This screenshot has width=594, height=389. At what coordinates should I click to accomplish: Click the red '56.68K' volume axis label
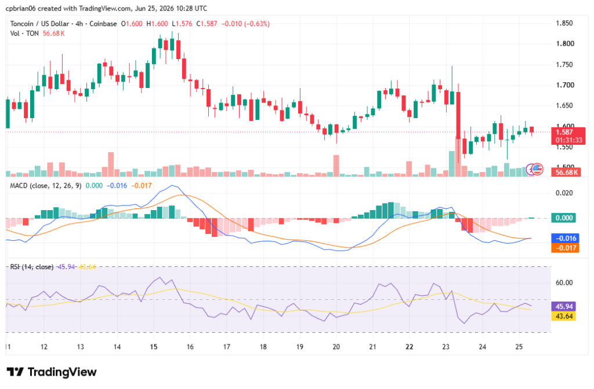coord(567,173)
